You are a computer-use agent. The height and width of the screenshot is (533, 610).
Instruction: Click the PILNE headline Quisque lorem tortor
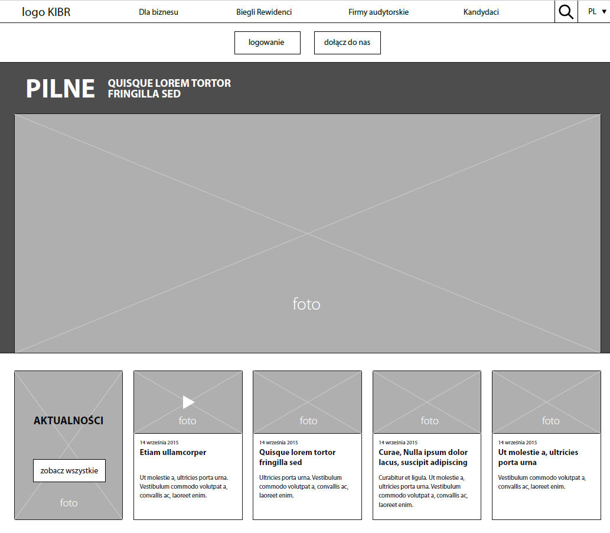tap(169, 89)
